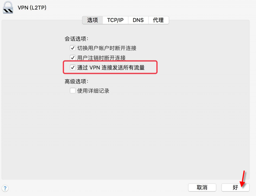Open help via the question mark button
The height and width of the screenshot is (196, 256).
point(5,188)
